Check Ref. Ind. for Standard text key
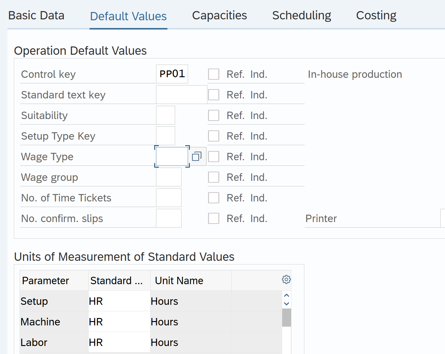The image size is (445, 354). click(214, 95)
